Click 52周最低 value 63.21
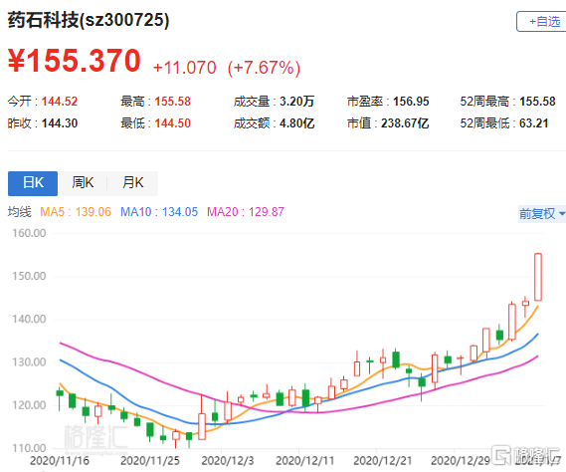The width and height of the screenshot is (566, 472). (x=533, y=123)
